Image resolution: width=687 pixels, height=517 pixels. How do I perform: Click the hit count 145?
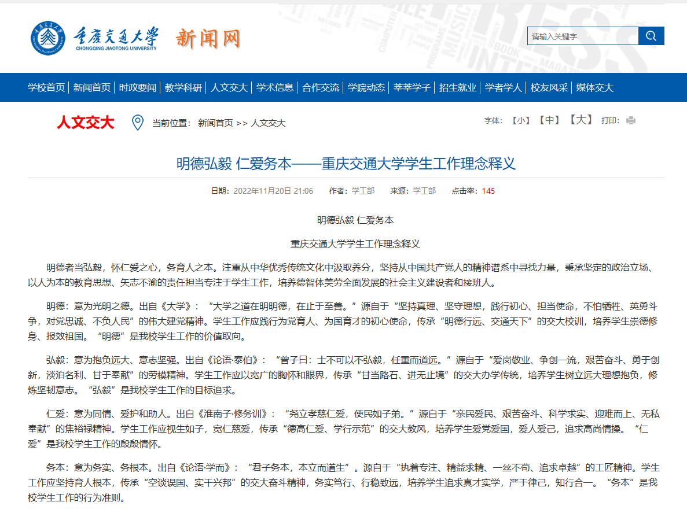point(488,191)
